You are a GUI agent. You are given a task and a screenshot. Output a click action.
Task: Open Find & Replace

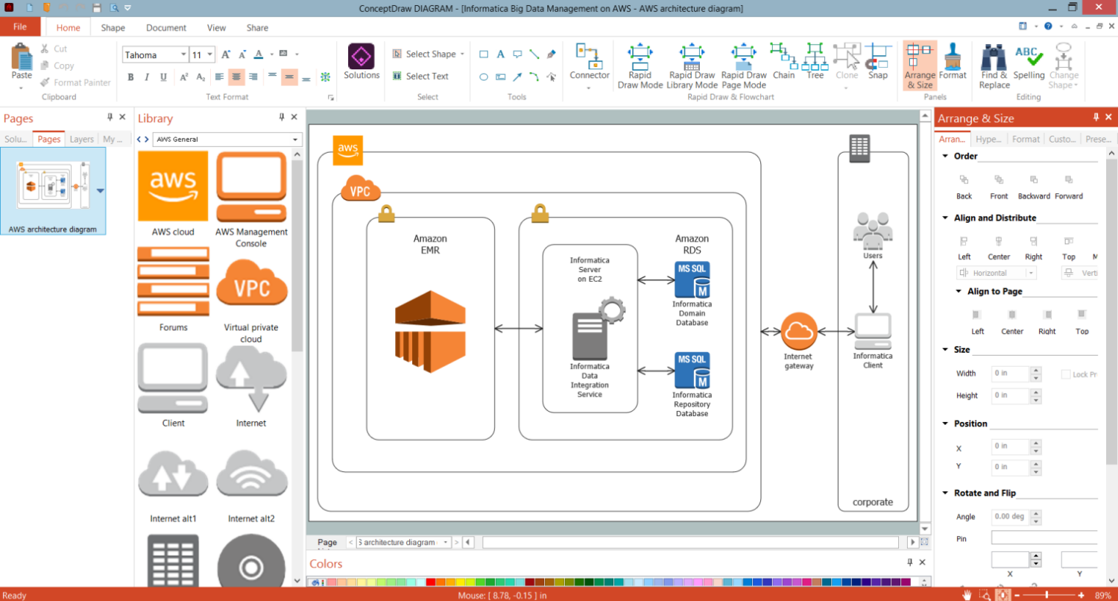(994, 66)
